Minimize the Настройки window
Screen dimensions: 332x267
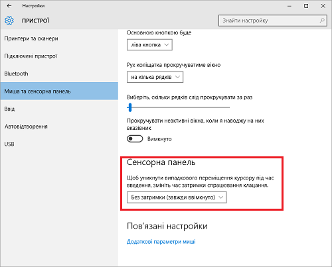290,6
